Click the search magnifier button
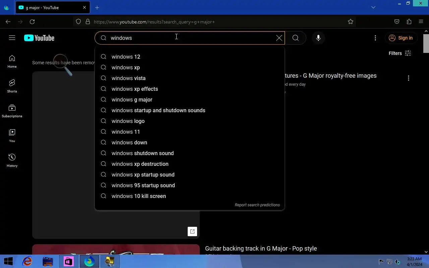Screen dimensions: 429x268 pos(295,38)
